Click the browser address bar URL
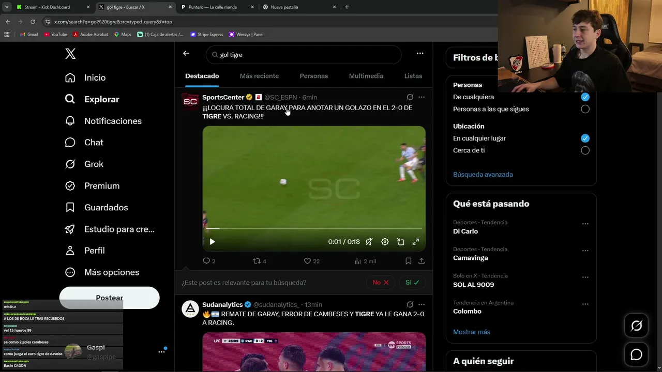The image size is (662, 372). (113, 22)
